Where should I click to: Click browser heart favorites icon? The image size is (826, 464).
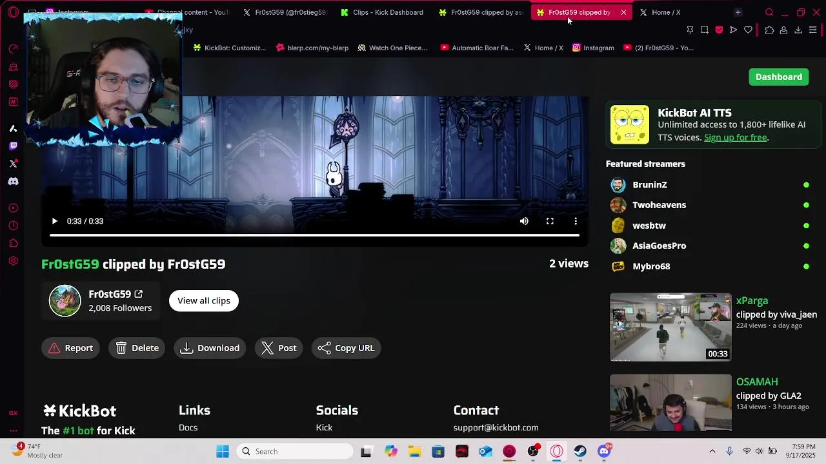pyautogui.click(x=748, y=30)
